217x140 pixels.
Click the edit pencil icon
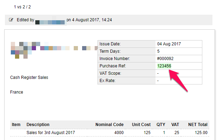pyautogui.click(x=11, y=20)
